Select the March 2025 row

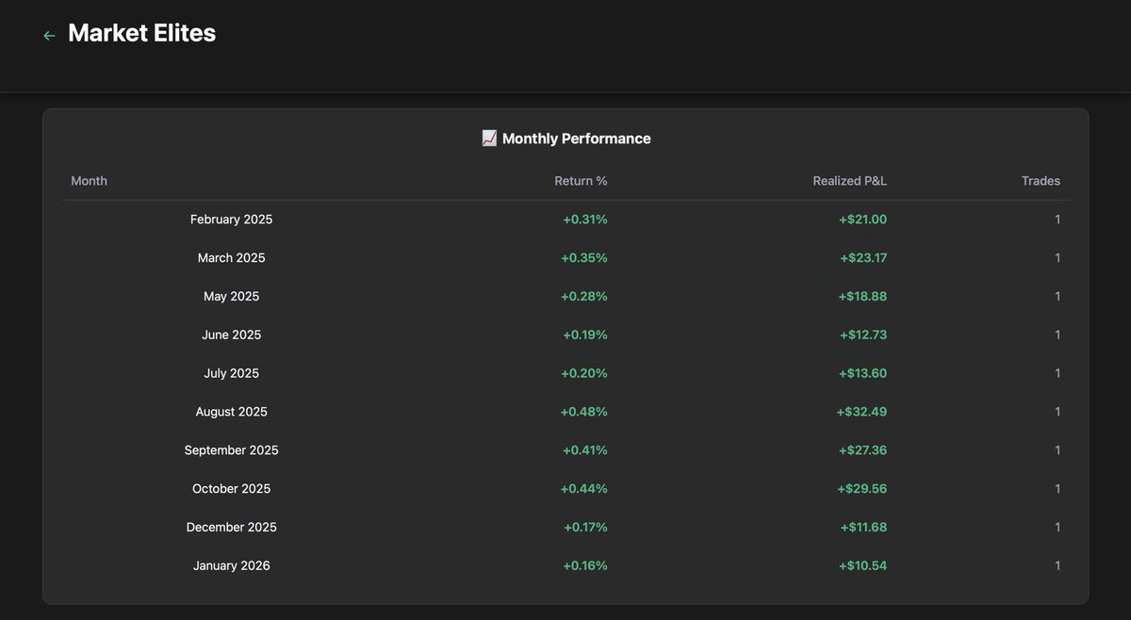pyautogui.click(x=565, y=258)
